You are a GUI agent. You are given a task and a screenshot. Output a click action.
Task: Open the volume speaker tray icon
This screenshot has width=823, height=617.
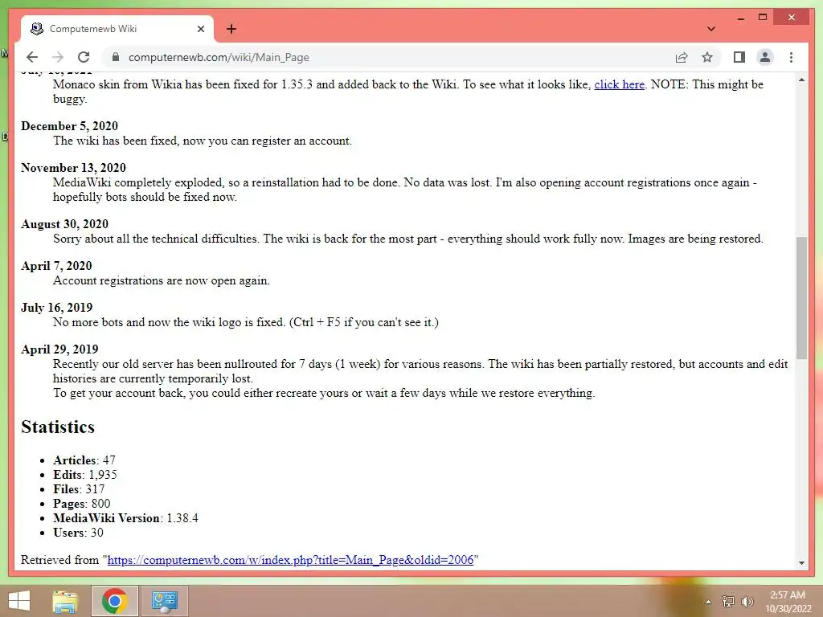(747, 602)
